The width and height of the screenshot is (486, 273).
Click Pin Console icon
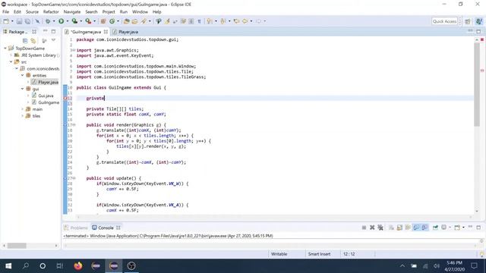click(x=435, y=227)
